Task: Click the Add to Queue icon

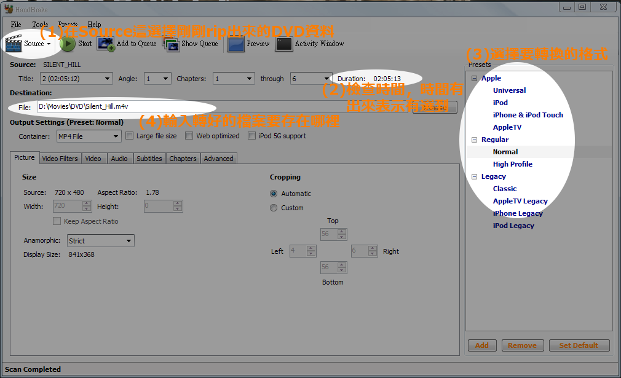Action: pyautogui.click(x=106, y=44)
